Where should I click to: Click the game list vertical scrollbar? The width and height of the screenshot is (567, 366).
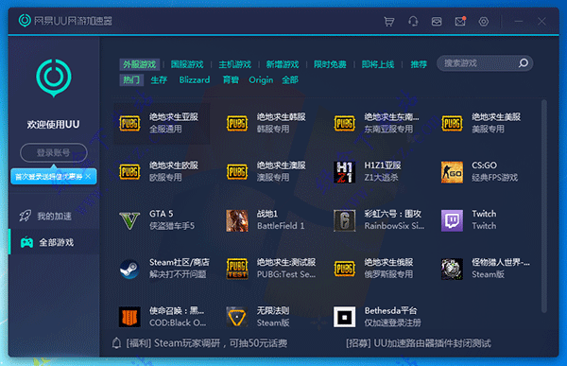click(544, 206)
